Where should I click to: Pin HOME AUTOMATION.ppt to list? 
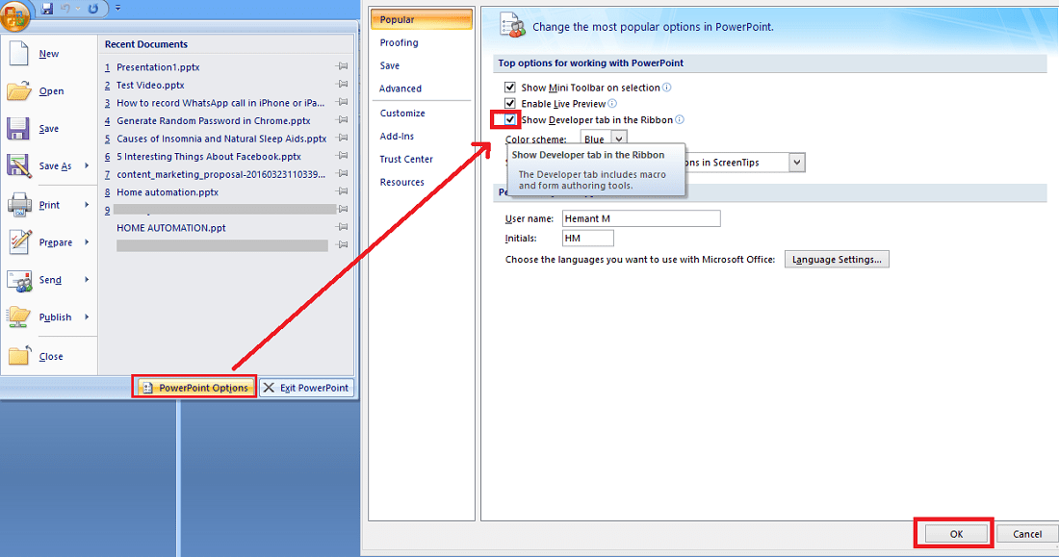[x=343, y=227]
